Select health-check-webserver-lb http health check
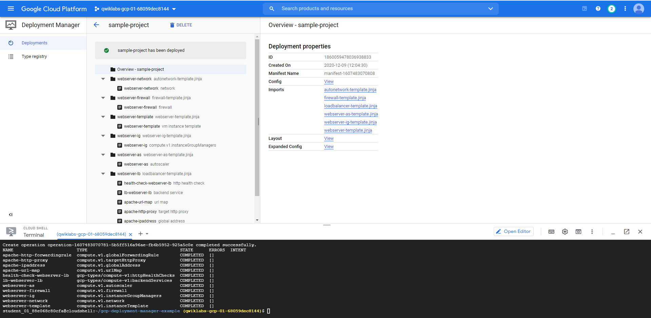 tap(161, 183)
